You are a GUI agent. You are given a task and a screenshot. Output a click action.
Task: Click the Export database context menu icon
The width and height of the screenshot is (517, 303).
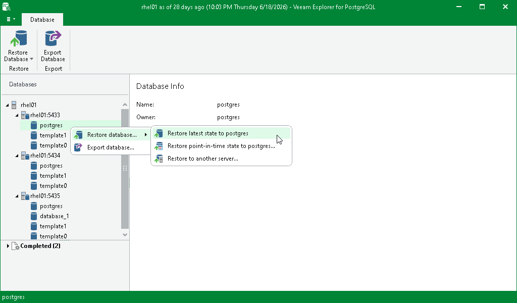pyautogui.click(x=78, y=147)
